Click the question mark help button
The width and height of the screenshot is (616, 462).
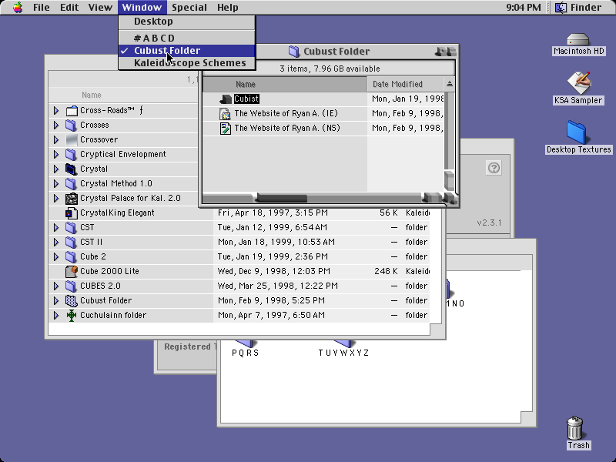(494, 168)
